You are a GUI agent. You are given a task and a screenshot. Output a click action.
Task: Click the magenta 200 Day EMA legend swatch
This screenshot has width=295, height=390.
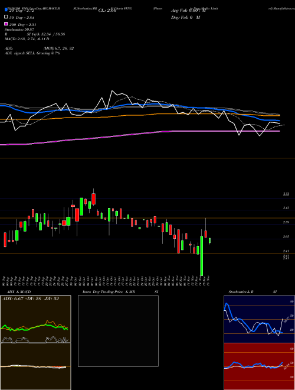click(6, 24)
